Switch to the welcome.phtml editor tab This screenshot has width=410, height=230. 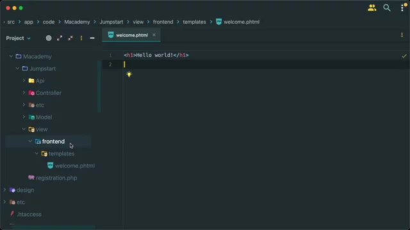point(131,35)
